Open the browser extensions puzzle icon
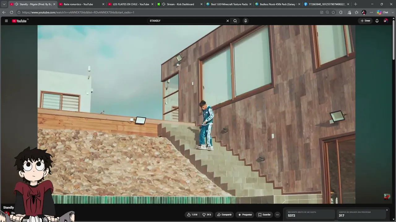 click(341, 12)
